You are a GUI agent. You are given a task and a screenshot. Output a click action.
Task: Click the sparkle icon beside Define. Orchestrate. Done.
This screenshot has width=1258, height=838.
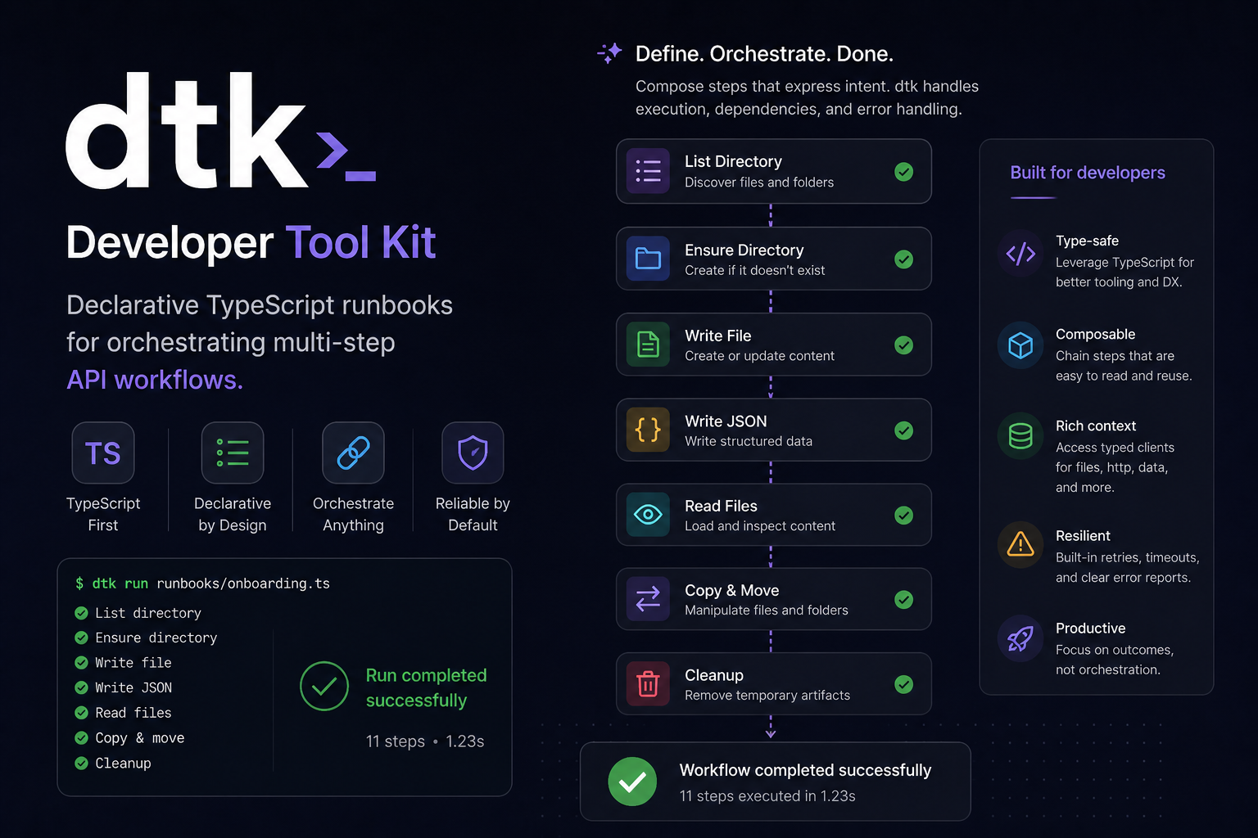(609, 53)
